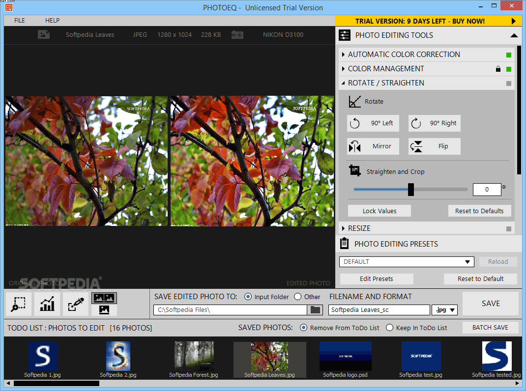Screen dimensions: 526x391
Task: Click the thumbnail strip horizontal scrollbar
Action: point(57,383)
